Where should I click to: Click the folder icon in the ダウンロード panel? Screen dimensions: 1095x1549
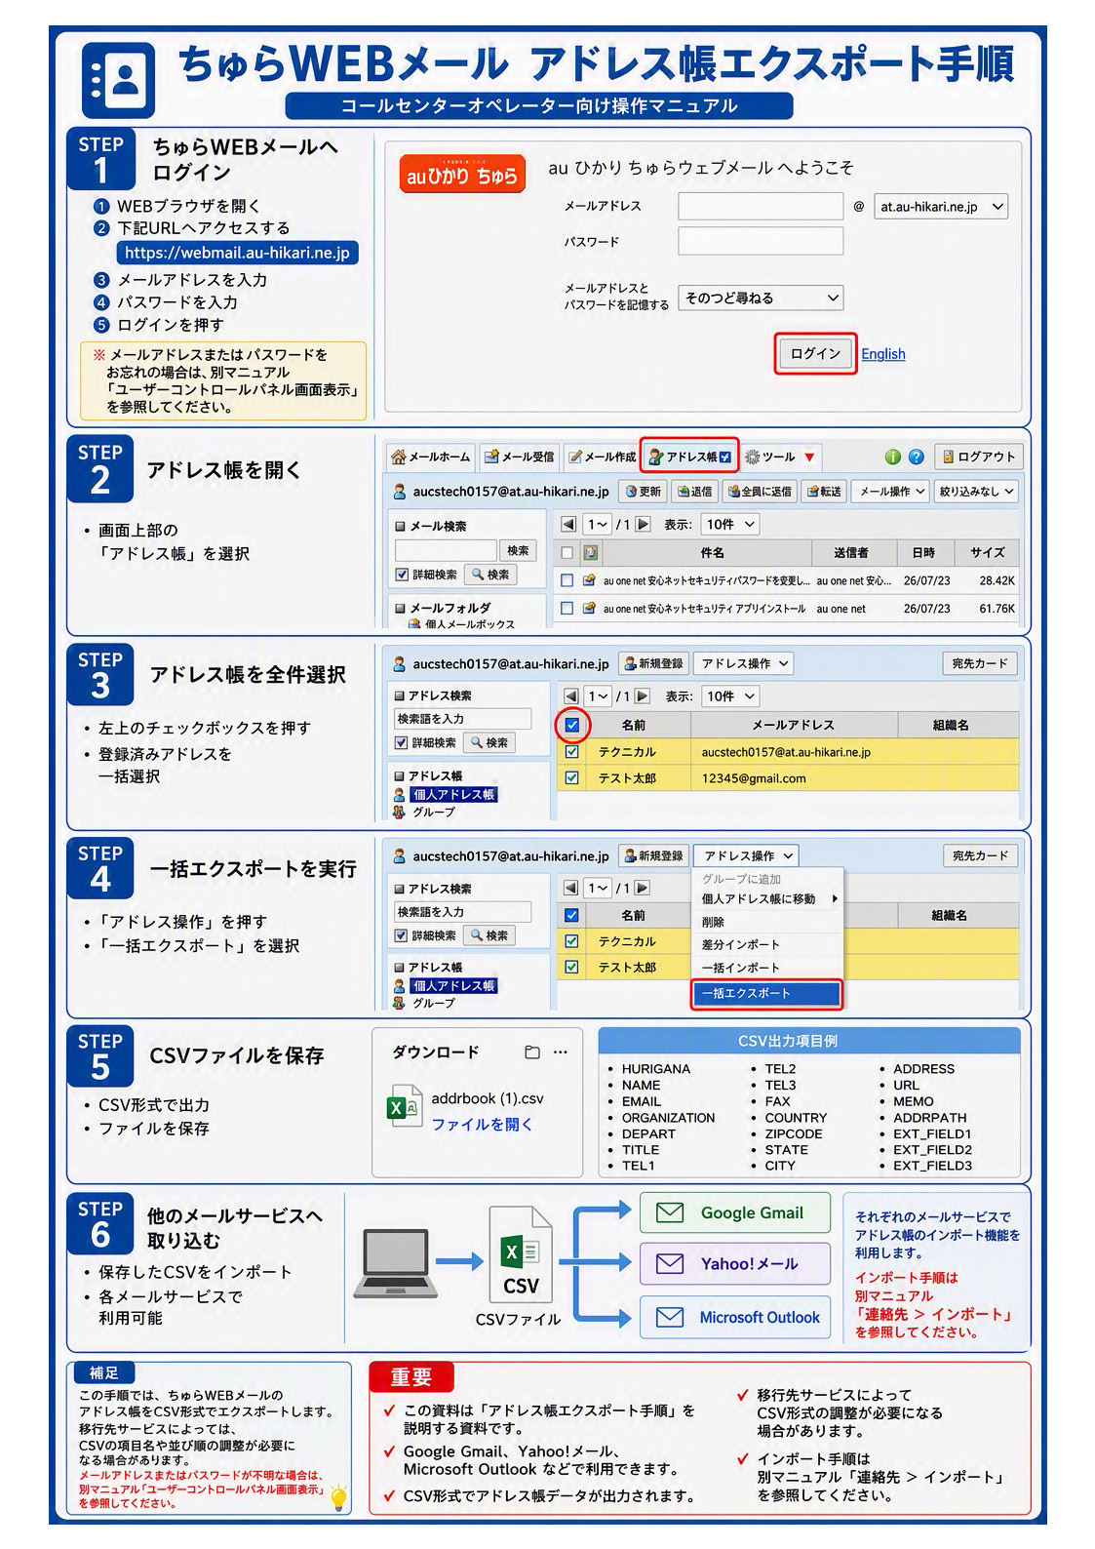532,1053
